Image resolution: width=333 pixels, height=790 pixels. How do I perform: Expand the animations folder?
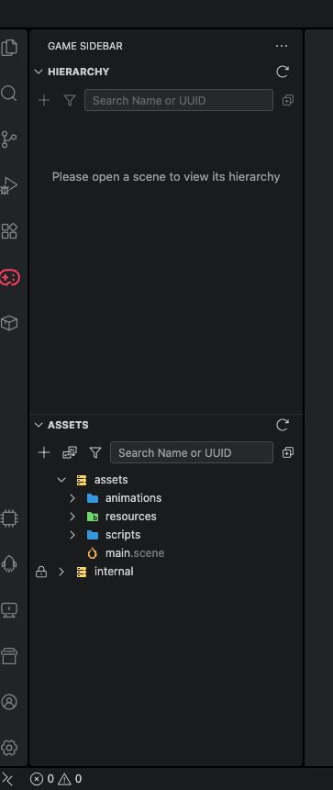coord(72,498)
